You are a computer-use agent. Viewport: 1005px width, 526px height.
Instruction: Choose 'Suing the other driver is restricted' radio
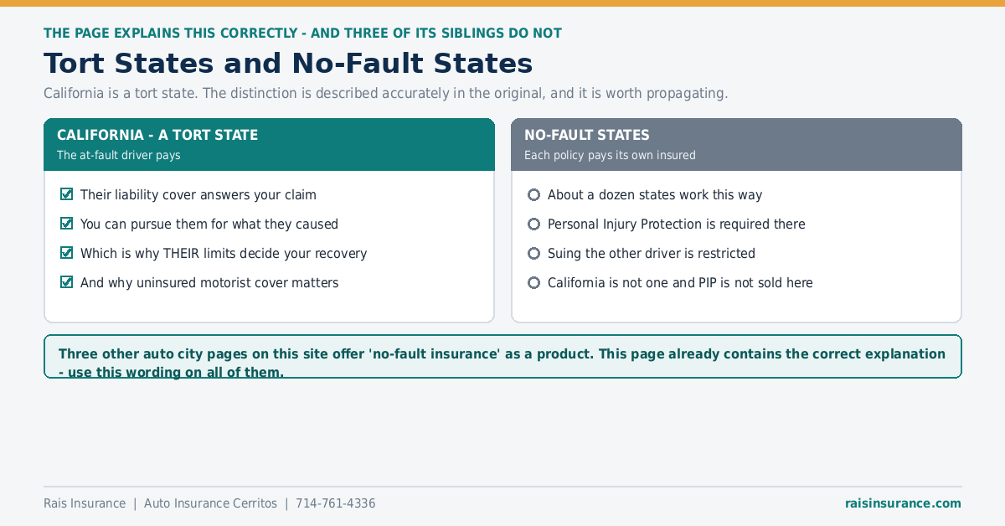pos(534,253)
